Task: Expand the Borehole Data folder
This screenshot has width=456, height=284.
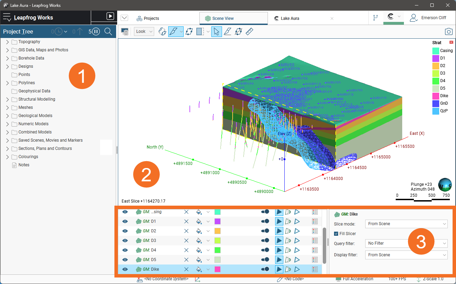Action: coord(8,58)
